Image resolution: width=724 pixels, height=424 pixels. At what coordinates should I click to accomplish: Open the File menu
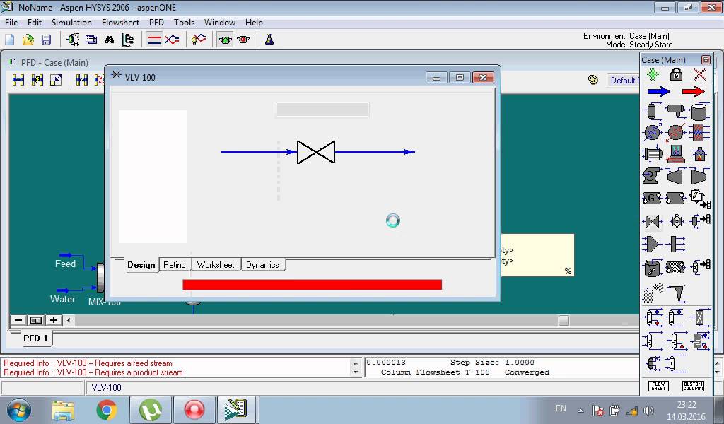pos(11,22)
